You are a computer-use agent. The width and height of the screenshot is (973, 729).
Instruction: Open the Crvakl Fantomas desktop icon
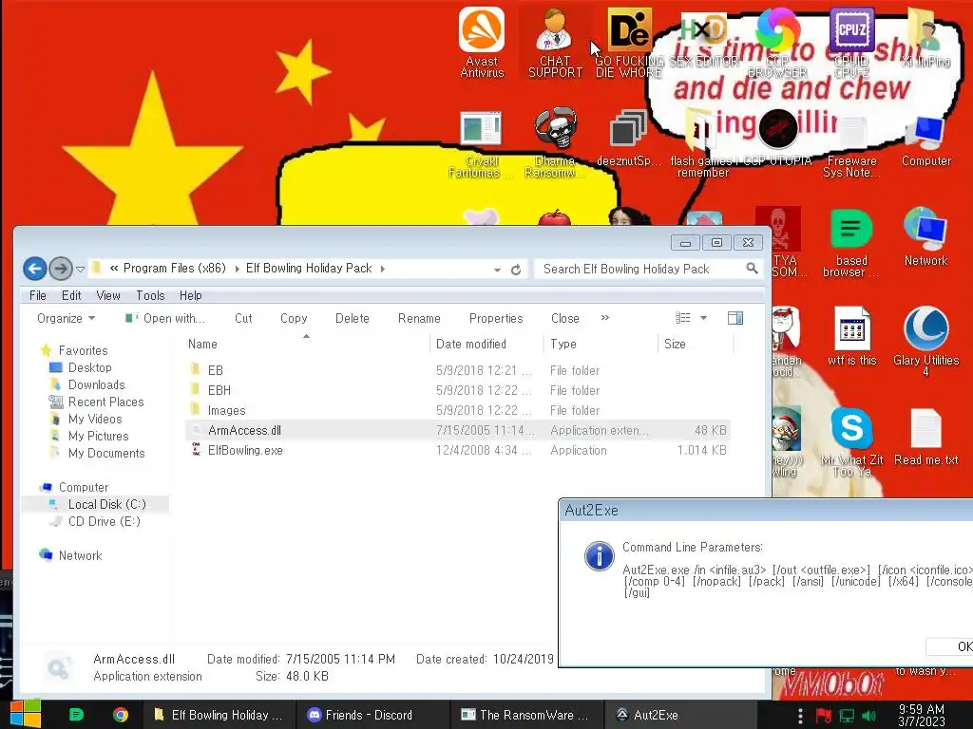point(481,144)
